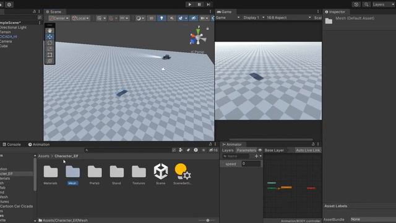Open the Center pivot dropdown

[x=59, y=18]
